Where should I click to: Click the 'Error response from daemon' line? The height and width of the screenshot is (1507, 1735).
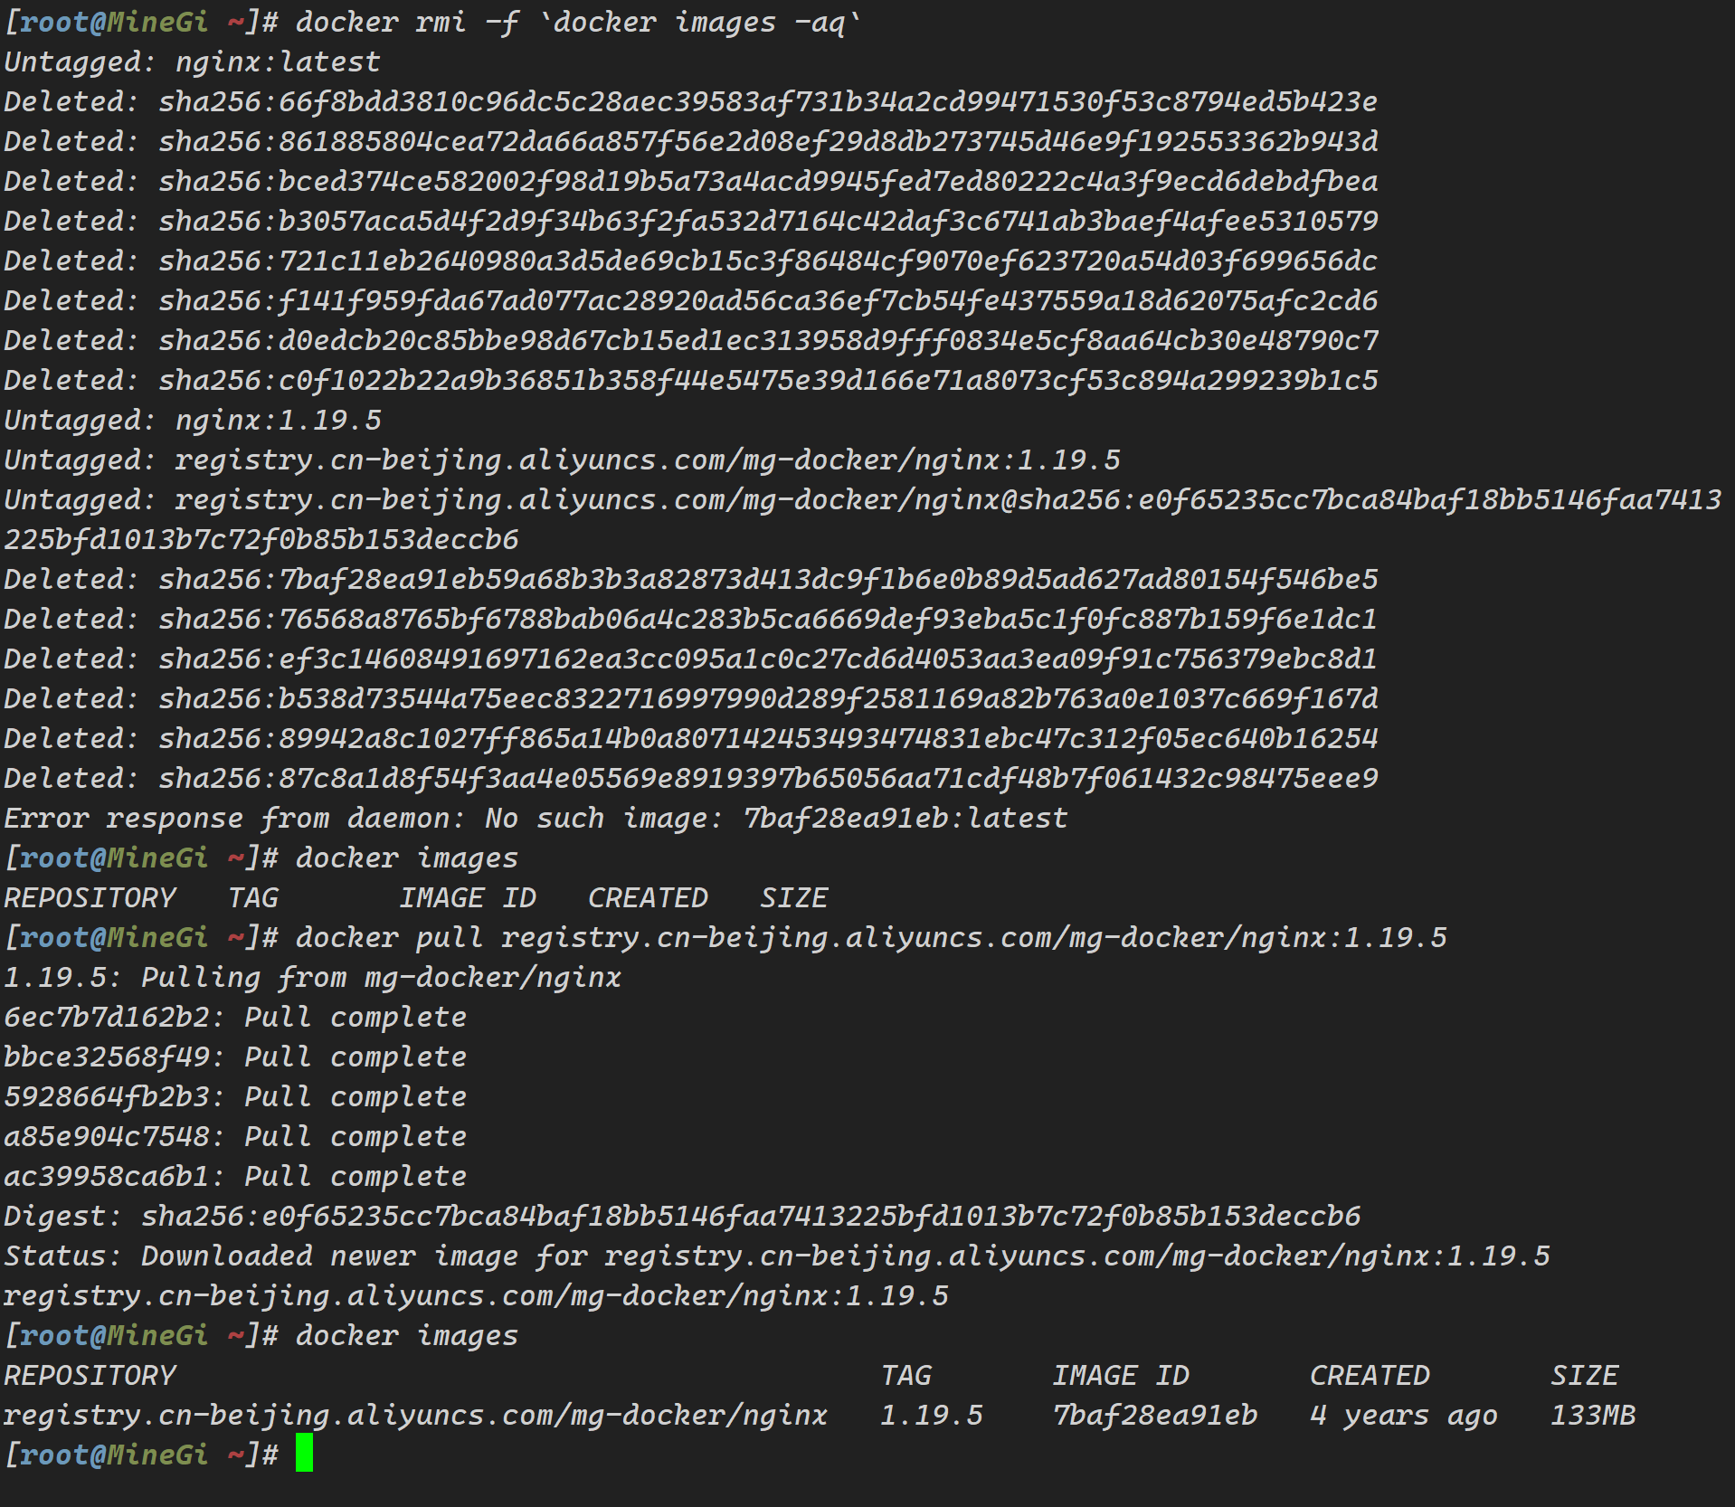click(x=536, y=818)
